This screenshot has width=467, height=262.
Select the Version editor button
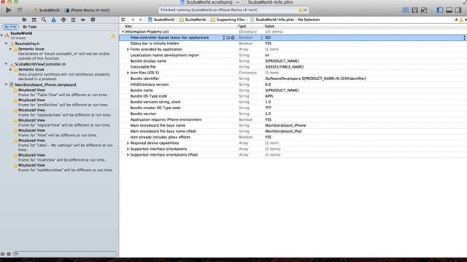(424, 10)
